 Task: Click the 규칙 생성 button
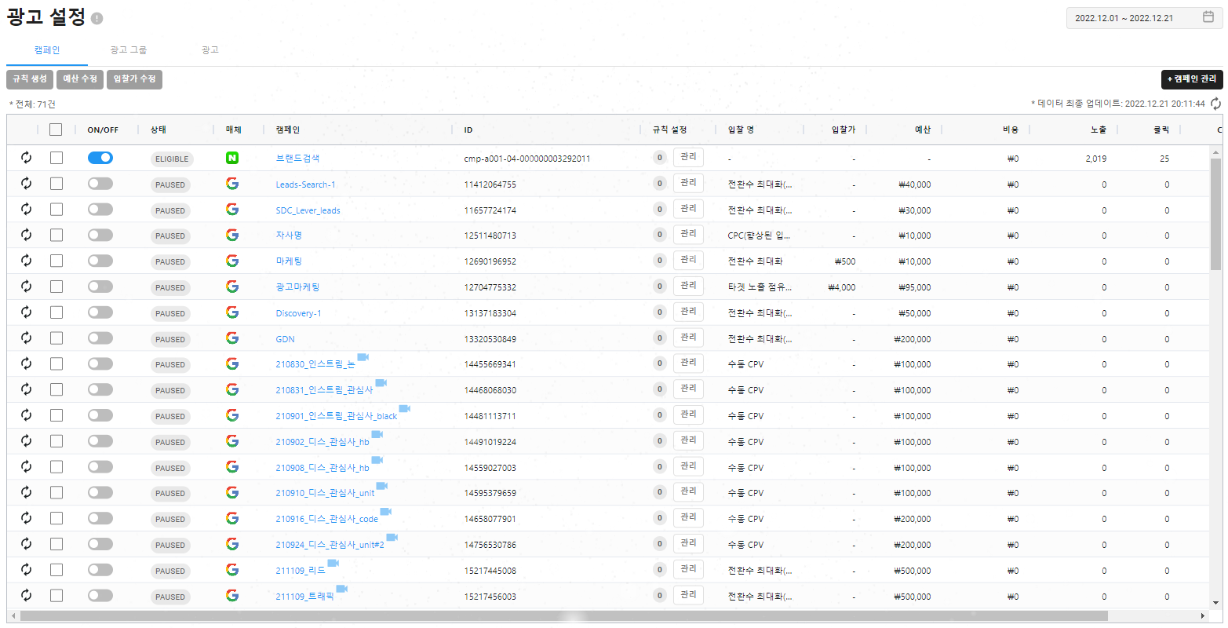click(x=30, y=79)
